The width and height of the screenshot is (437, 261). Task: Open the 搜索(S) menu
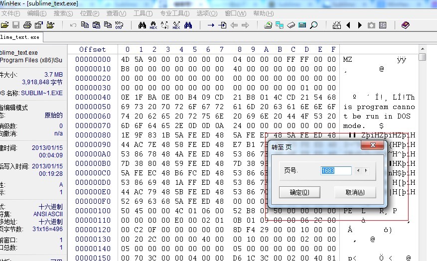point(63,13)
